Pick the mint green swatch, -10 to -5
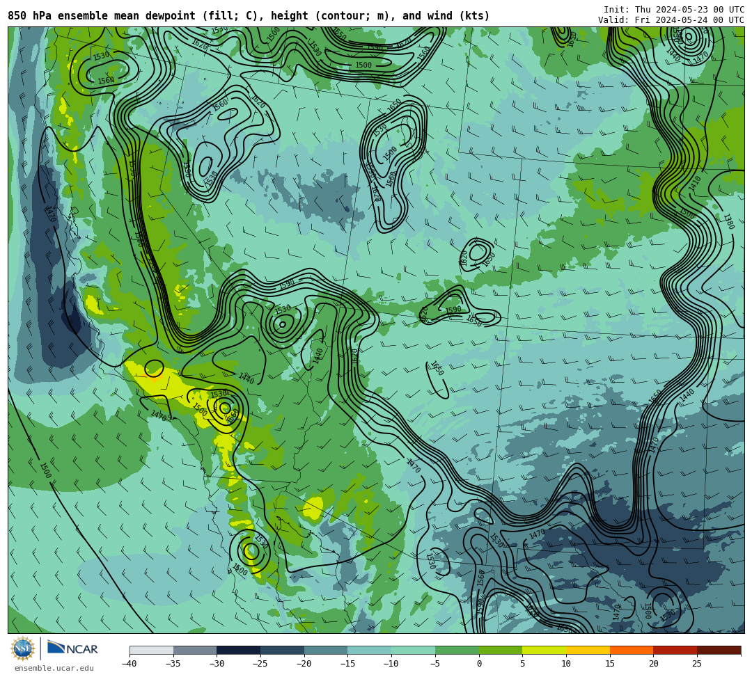The height and width of the screenshot is (677, 752). click(413, 650)
